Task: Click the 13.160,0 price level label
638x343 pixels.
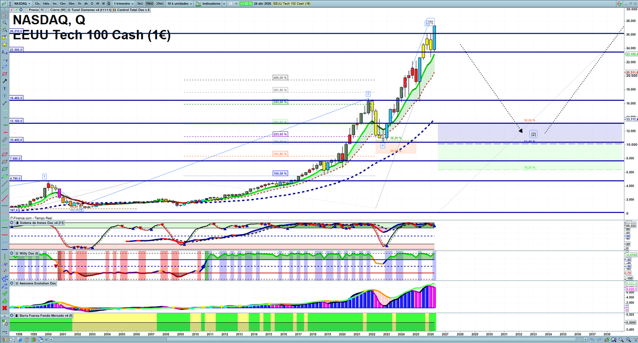Action: [x=16, y=121]
